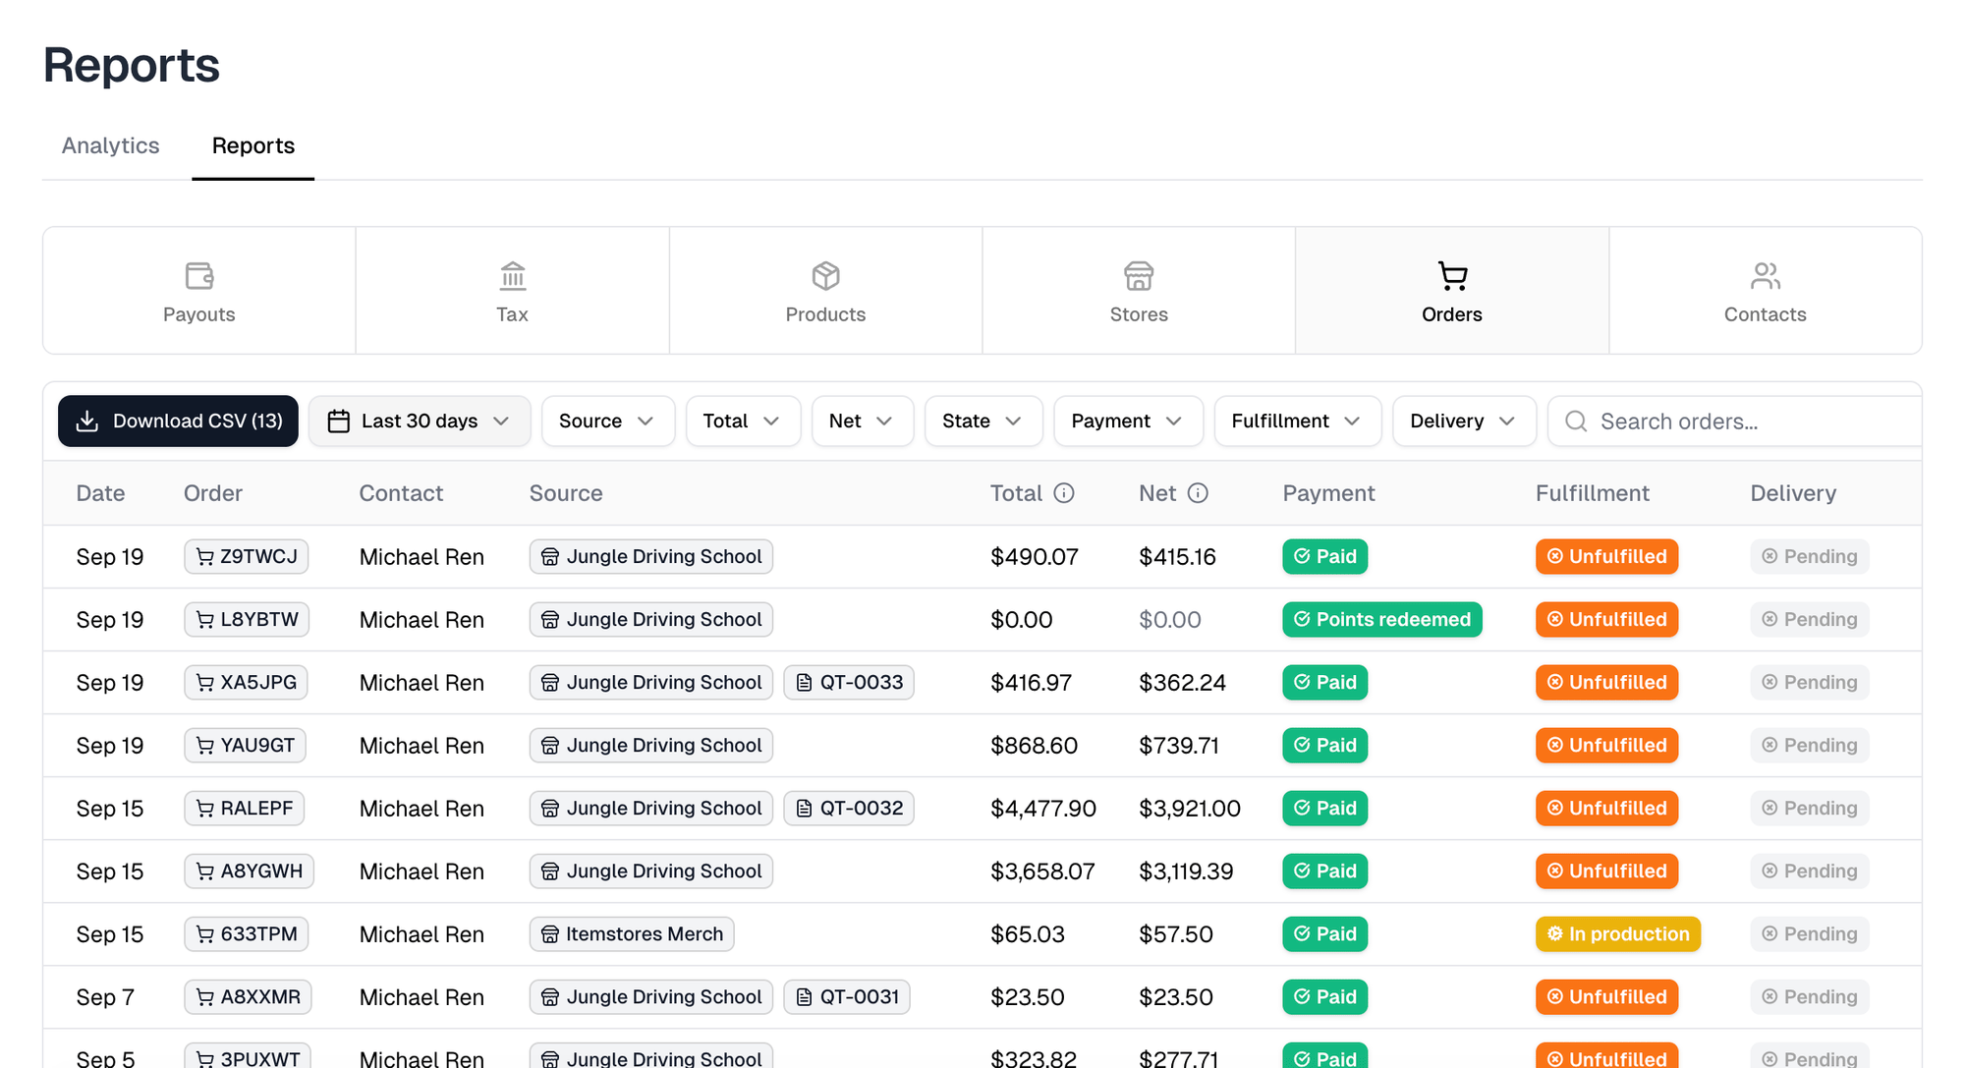Open order RALEPF
1965x1068 pixels.
pyautogui.click(x=245, y=808)
